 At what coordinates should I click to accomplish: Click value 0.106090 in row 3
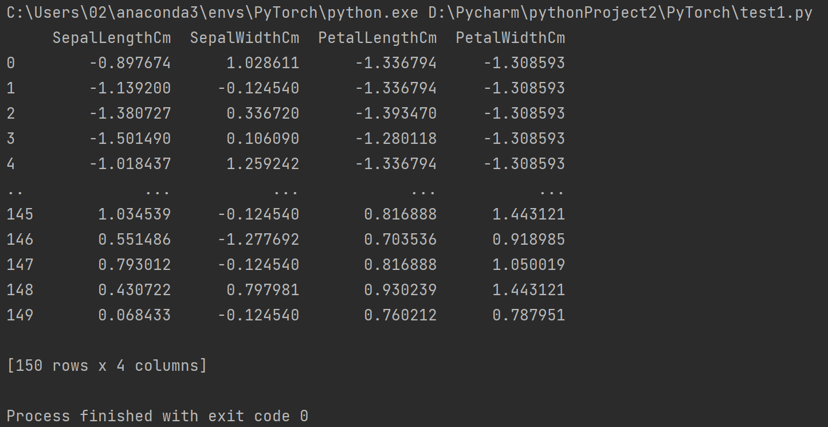click(x=263, y=139)
